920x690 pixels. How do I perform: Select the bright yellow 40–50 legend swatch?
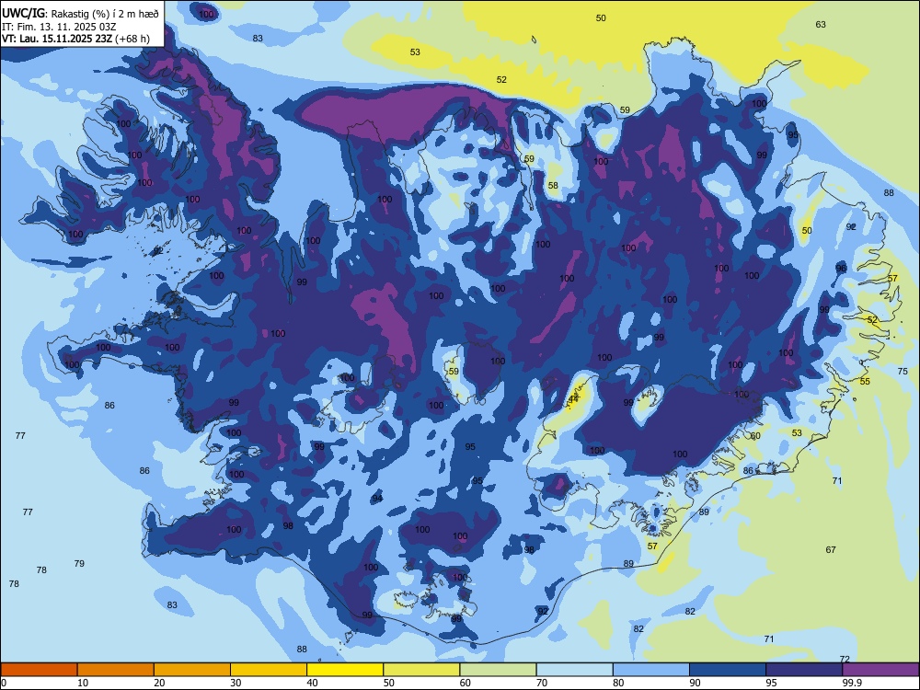(345, 670)
